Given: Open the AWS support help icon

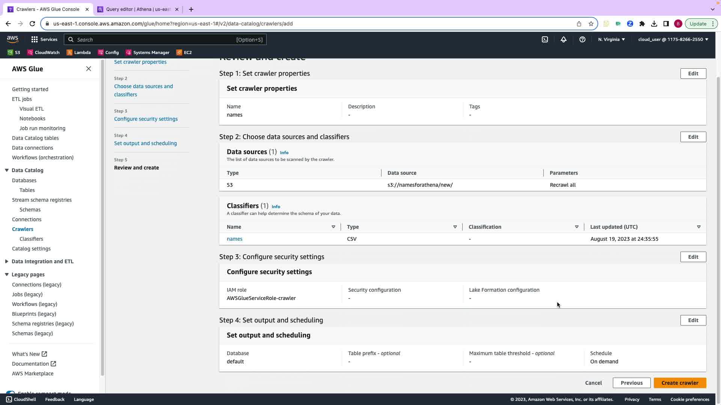Looking at the screenshot, I should [582, 39].
